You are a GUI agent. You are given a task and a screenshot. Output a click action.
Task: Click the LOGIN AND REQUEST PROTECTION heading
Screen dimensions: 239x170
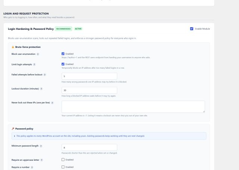26,13
